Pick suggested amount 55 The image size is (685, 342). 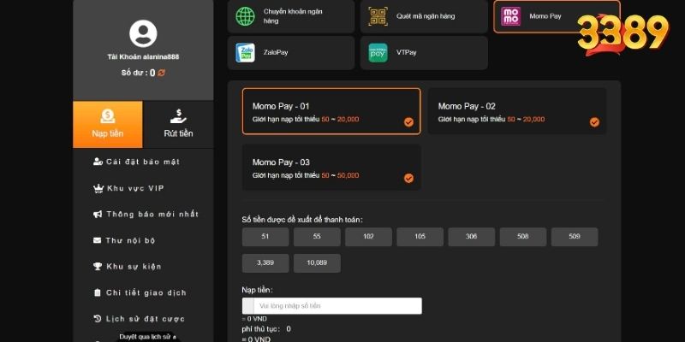317,237
